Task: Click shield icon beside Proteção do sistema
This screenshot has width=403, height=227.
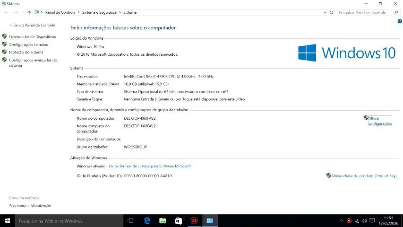Action: tap(4, 52)
